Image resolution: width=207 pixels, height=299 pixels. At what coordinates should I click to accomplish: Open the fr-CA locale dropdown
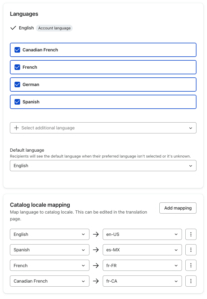142,281
